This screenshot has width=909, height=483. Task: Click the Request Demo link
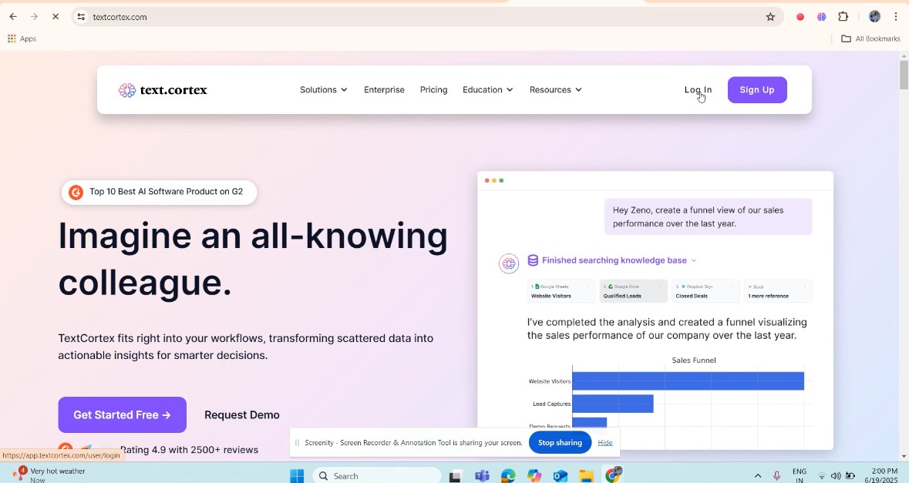coord(242,414)
